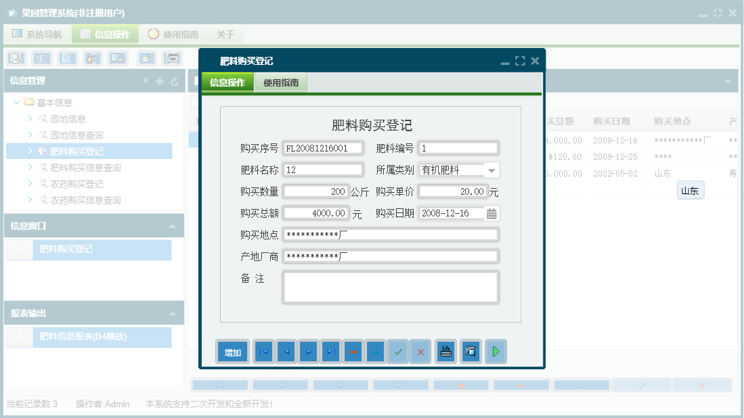
Task: Click the window with globe icon in toolbar
Action: coord(117,58)
